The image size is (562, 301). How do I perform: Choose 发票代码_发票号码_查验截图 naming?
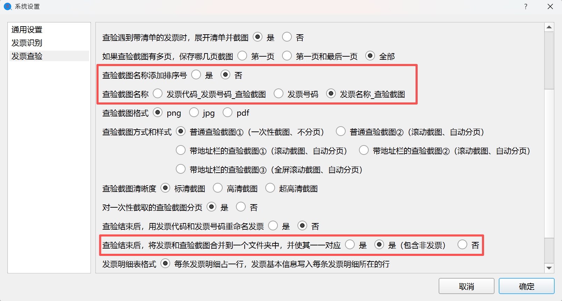(x=158, y=94)
